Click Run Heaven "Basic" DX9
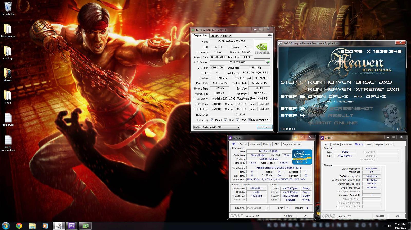411x230 pixels. coord(350,82)
